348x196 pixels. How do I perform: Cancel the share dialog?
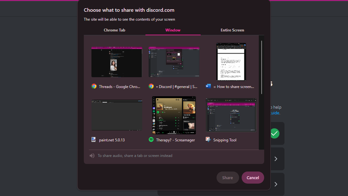tap(253, 178)
